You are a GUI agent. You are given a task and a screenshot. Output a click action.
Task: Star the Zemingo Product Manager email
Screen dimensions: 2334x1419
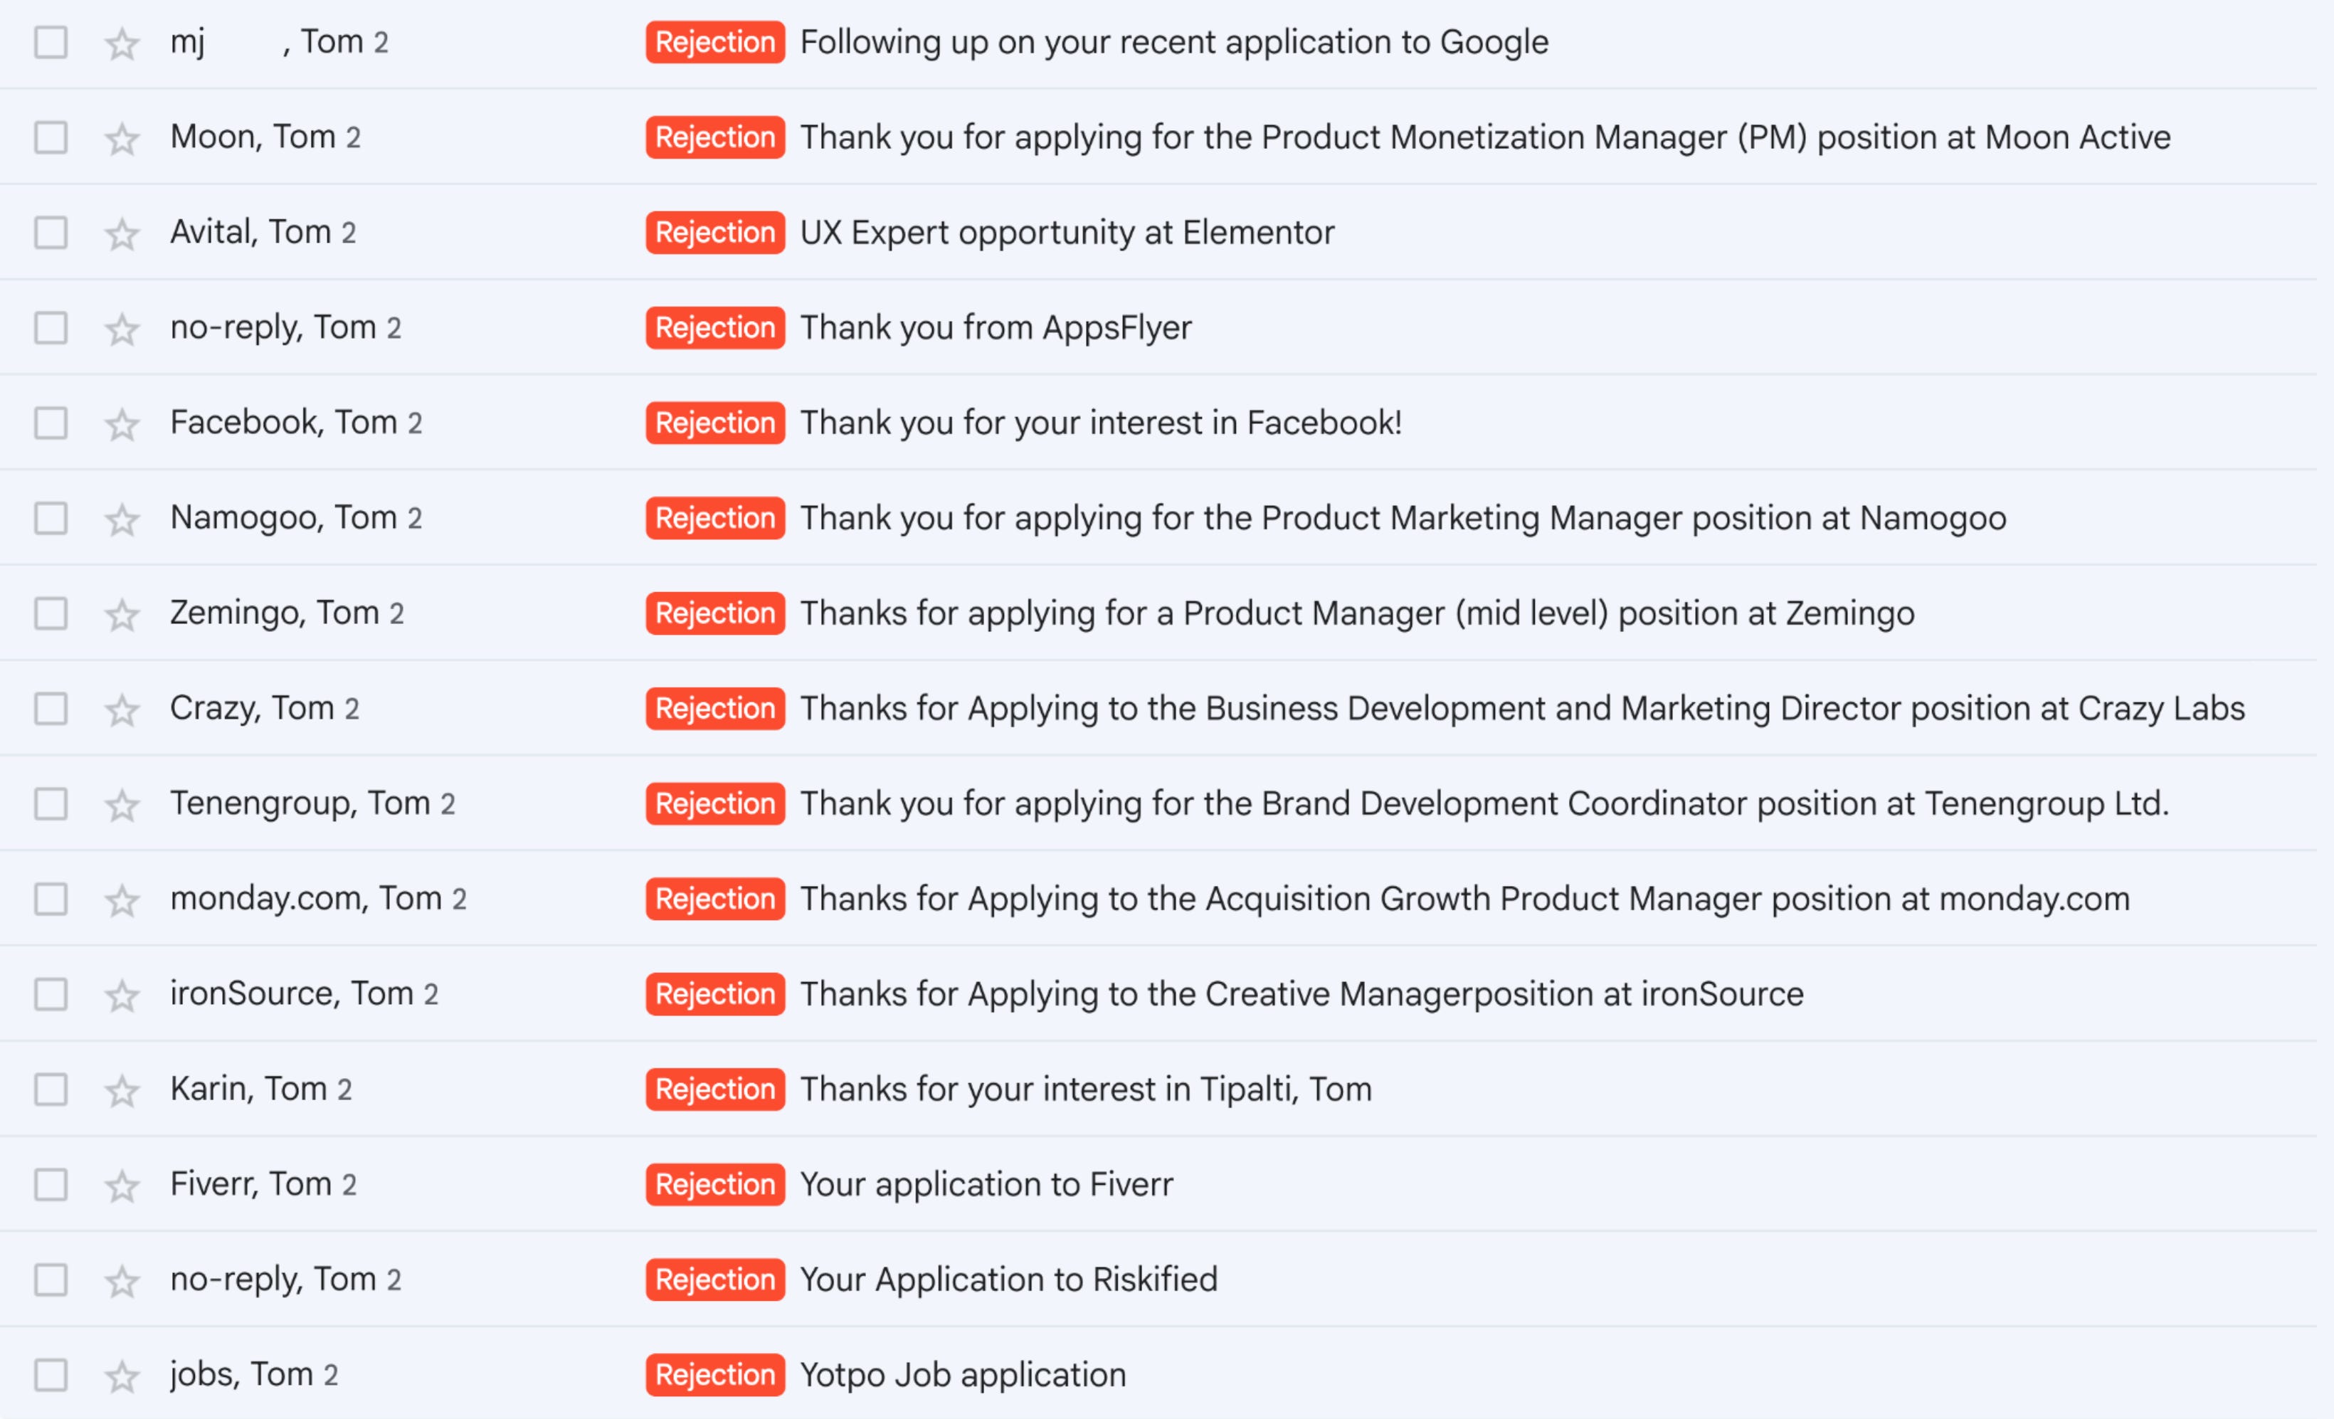click(x=122, y=615)
